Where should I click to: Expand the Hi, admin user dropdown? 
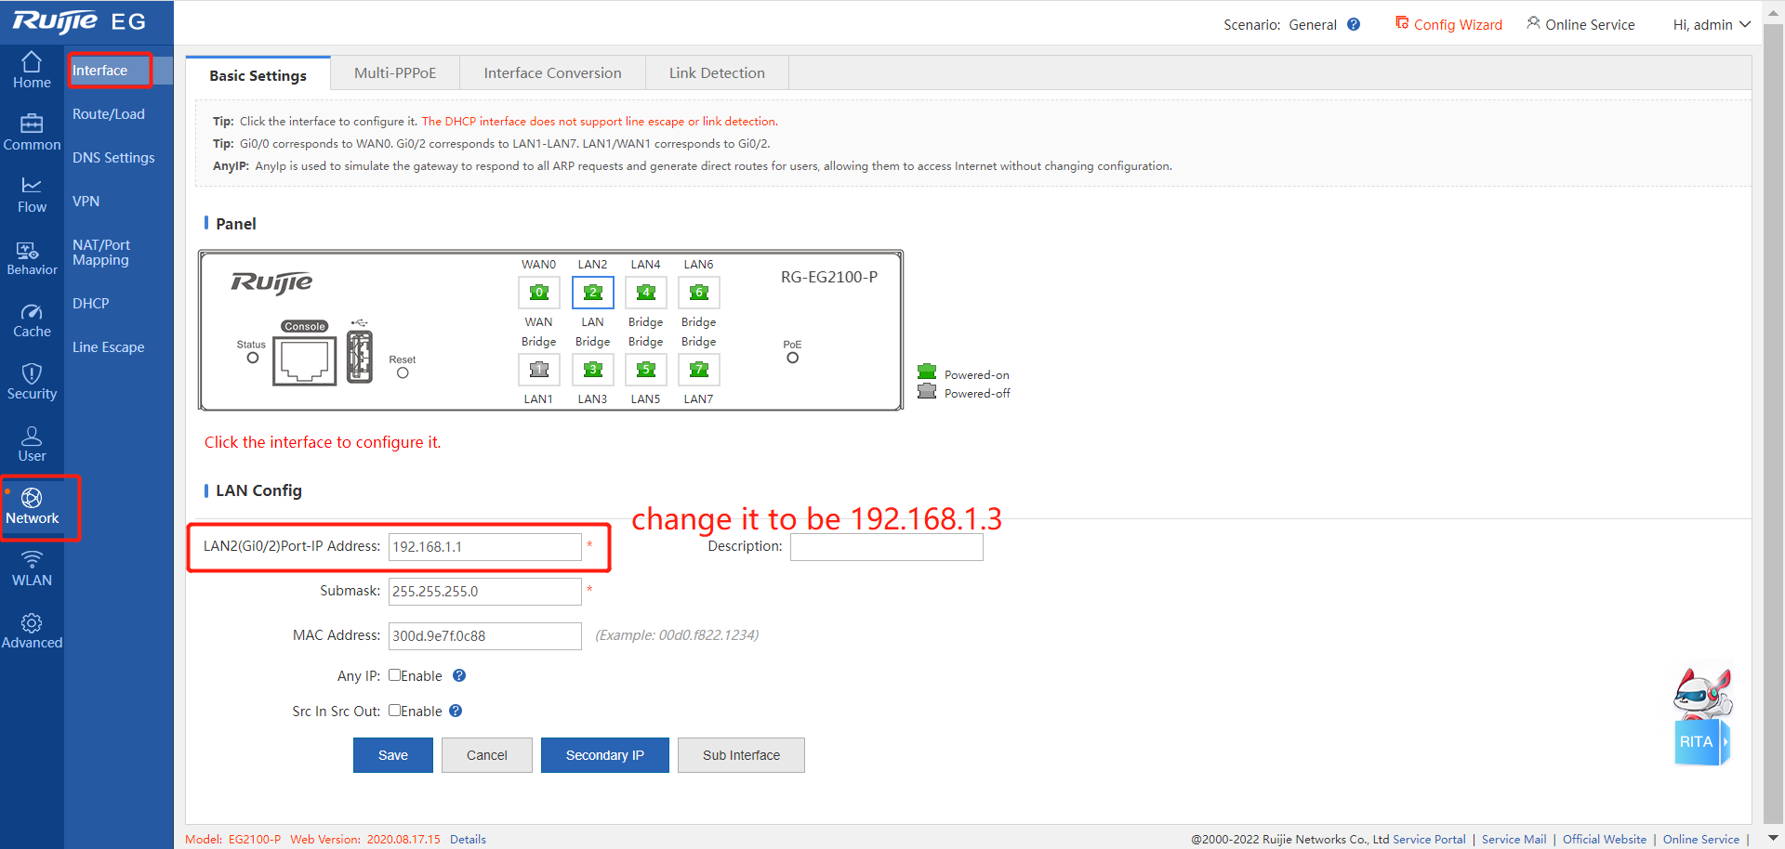click(1711, 25)
